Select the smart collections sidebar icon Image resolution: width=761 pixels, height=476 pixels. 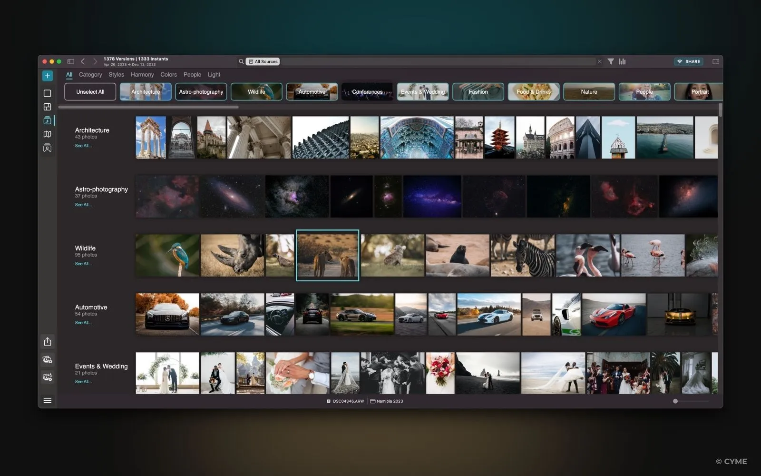pyautogui.click(x=47, y=120)
